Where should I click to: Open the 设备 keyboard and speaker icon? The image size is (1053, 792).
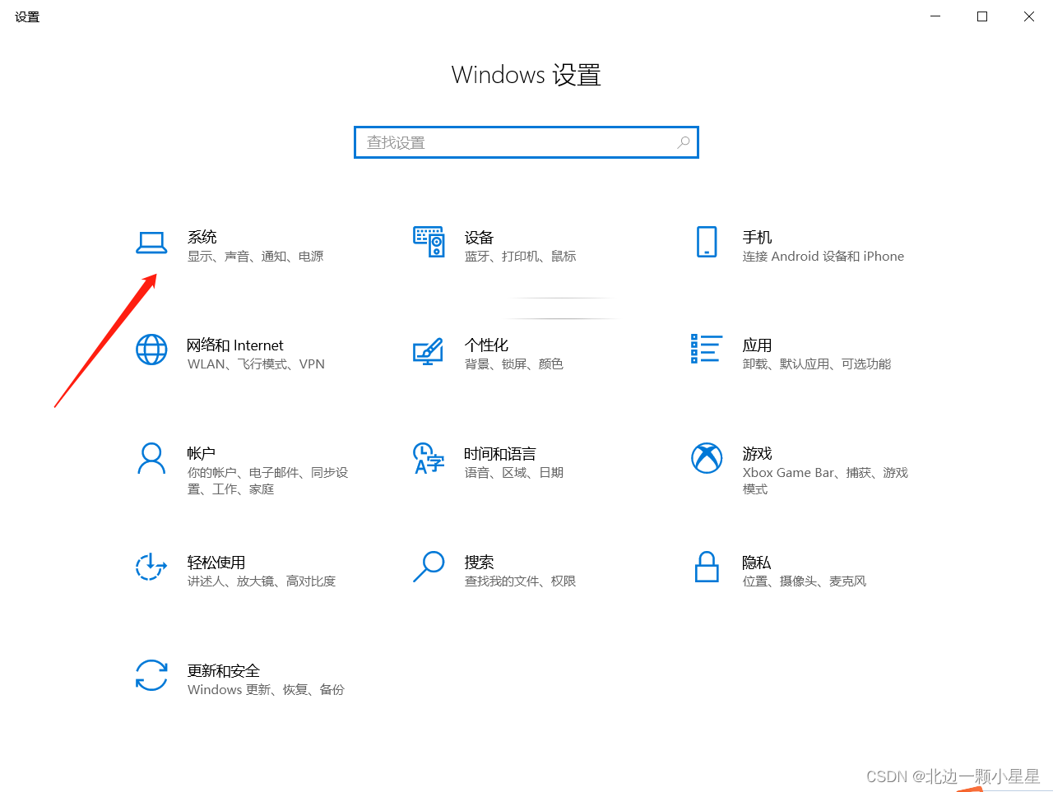click(429, 242)
